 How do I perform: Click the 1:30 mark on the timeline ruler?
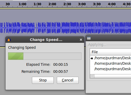[37, 4]
